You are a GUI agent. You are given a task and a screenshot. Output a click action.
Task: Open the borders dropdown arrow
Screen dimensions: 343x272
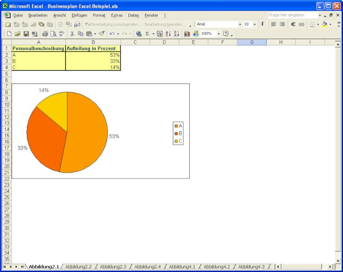318,24
